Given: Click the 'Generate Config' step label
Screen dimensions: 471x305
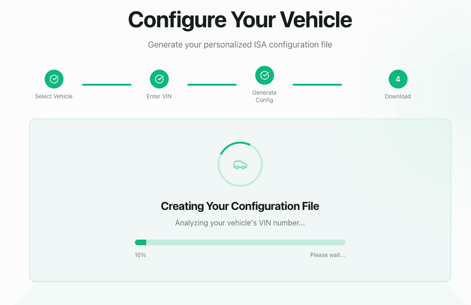Looking at the screenshot, I should (264, 96).
